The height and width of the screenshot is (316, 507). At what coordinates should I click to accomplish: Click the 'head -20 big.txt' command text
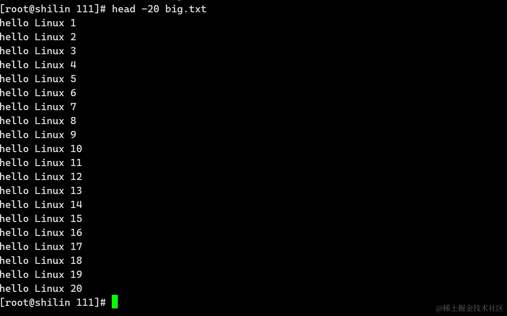[x=159, y=9]
